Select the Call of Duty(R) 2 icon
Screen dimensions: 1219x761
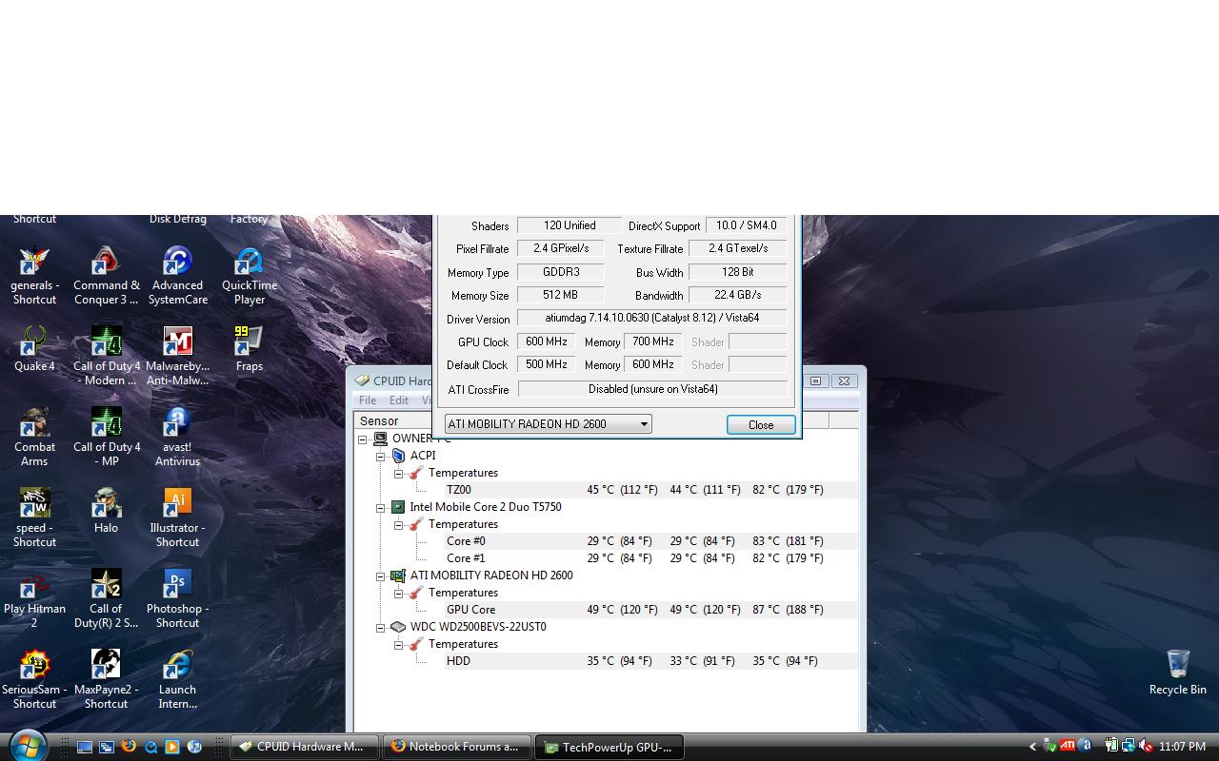pyautogui.click(x=106, y=598)
